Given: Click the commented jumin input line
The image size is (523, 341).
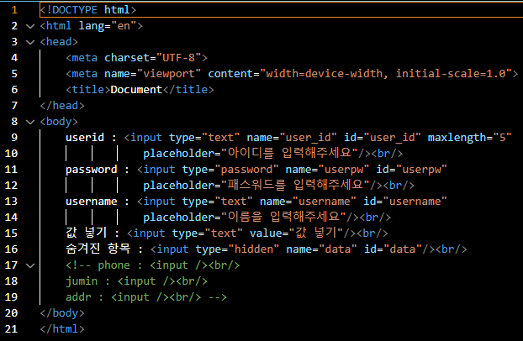Looking at the screenshot, I should (x=136, y=281).
